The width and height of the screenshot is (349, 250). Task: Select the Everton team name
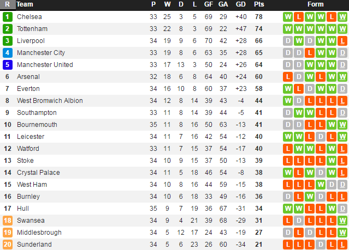coord(28,88)
